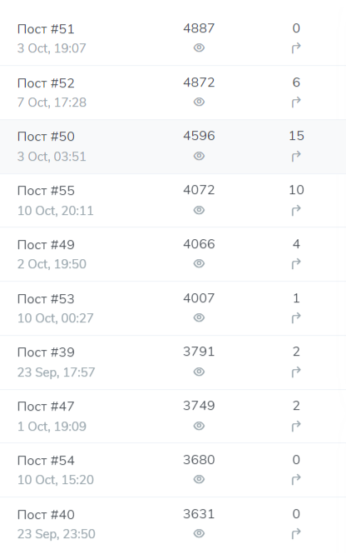This screenshot has height=559, width=346.
Task: Click the views eye icon for Пост #54
Action: point(199,480)
